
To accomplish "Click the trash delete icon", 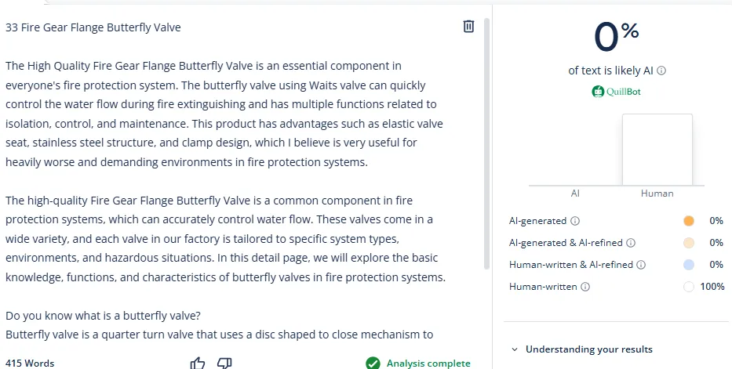I will click(468, 27).
